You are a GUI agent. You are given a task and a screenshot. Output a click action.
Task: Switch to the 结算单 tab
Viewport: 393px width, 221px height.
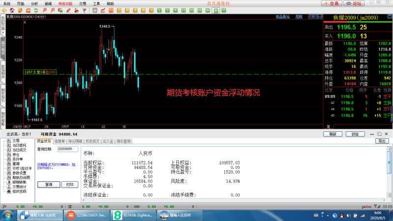coord(59,141)
